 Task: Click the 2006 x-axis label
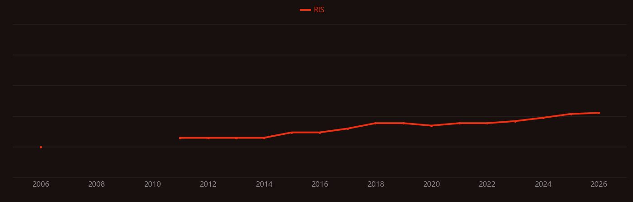(x=41, y=184)
